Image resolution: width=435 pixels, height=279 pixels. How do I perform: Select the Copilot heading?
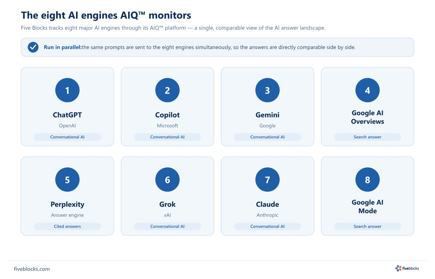pos(167,115)
